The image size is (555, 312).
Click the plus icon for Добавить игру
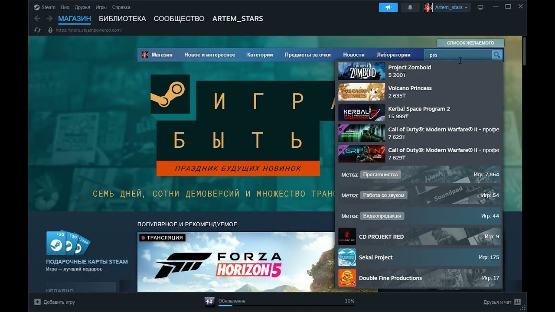point(37,302)
